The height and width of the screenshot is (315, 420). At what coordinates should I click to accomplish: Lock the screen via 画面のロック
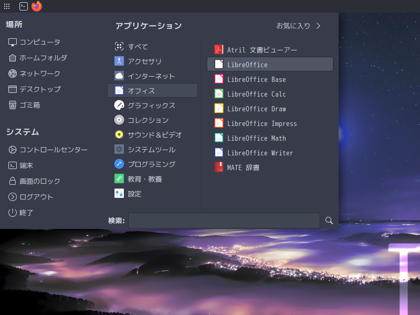click(x=37, y=181)
